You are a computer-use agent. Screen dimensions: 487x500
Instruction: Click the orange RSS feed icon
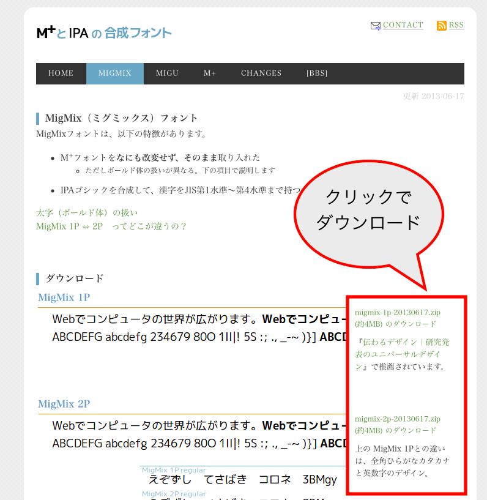coord(441,26)
